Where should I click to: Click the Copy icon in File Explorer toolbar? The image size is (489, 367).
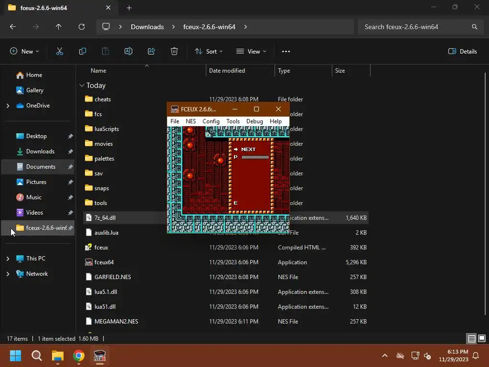pos(82,52)
